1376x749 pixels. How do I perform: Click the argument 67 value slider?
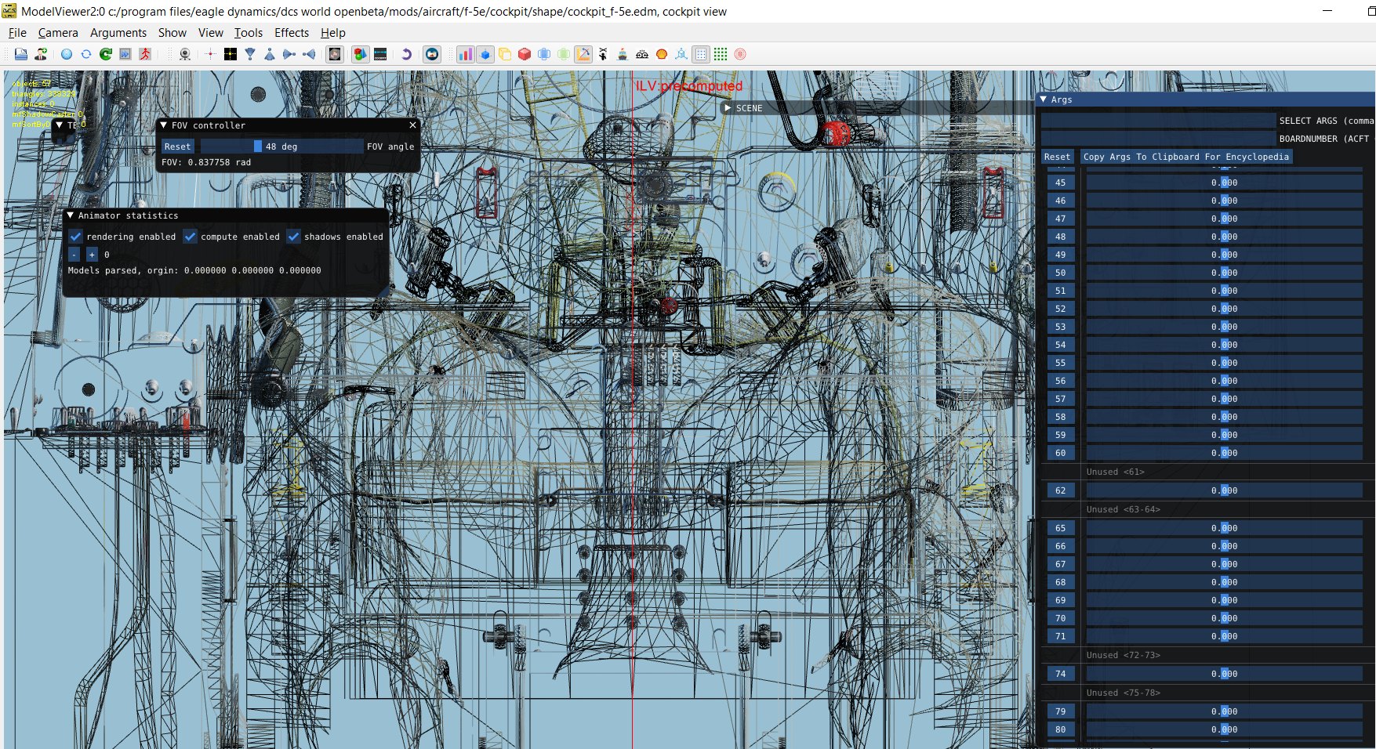(1224, 564)
